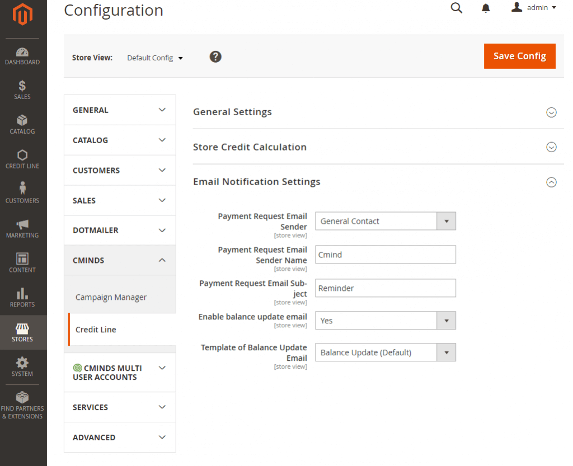573x466 pixels.
Task: Select Campaign Manager under CMinds
Action: pos(111,297)
